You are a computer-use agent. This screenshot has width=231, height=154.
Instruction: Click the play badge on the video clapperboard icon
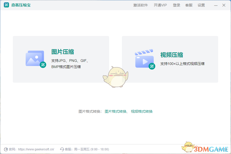tap(152, 66)
